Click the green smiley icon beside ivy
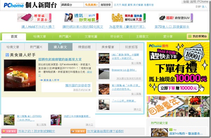 (x=171, y=129)
